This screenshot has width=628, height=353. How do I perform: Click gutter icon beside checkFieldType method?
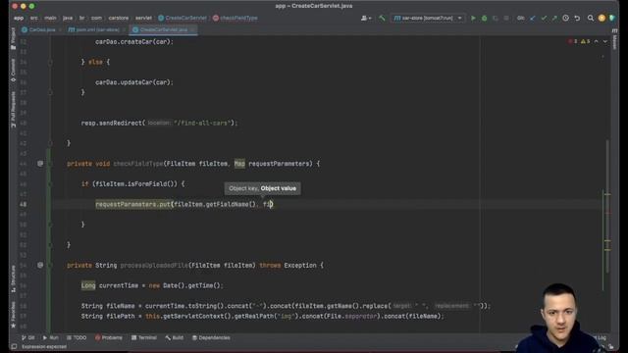tap(40, 164)
